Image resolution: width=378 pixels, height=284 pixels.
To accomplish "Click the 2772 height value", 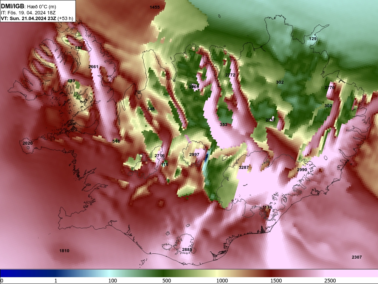I will (x=230, y=75).
